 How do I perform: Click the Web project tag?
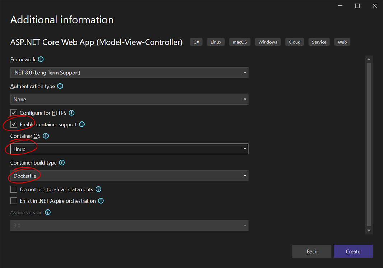tap(342, 42)
